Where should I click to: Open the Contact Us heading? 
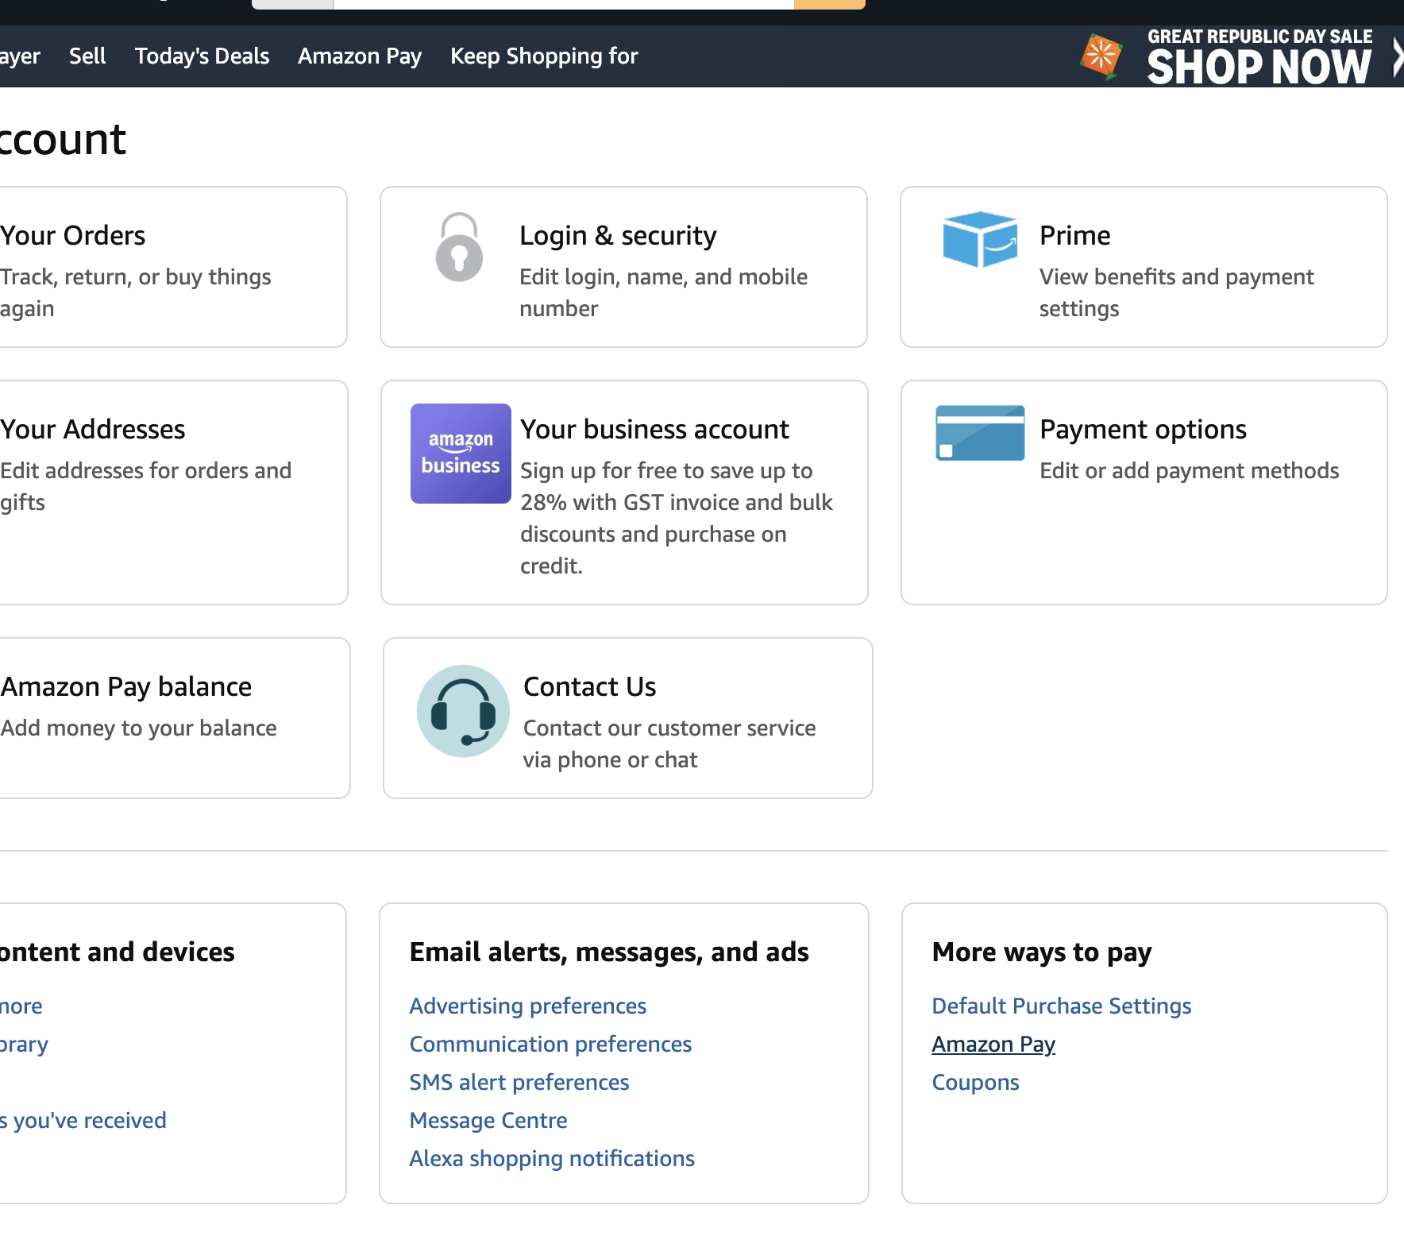(589, 686)
